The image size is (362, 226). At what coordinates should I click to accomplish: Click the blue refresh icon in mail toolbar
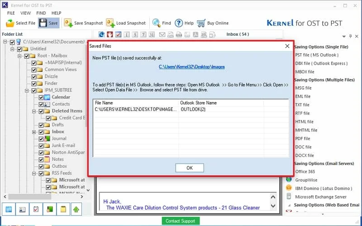[x=101, y=35]
